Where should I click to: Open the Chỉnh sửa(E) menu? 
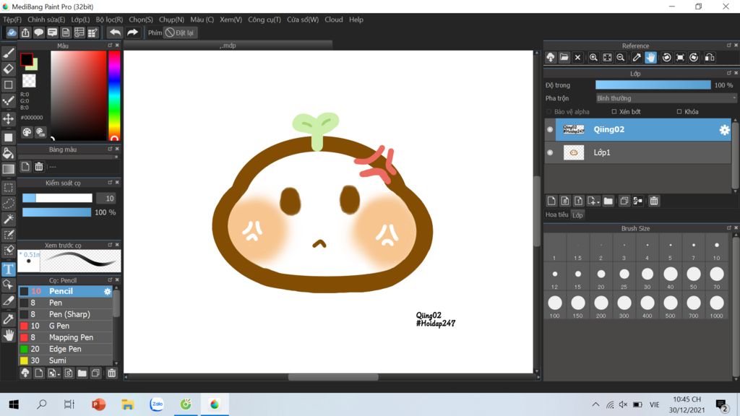(x=46, y=19)
